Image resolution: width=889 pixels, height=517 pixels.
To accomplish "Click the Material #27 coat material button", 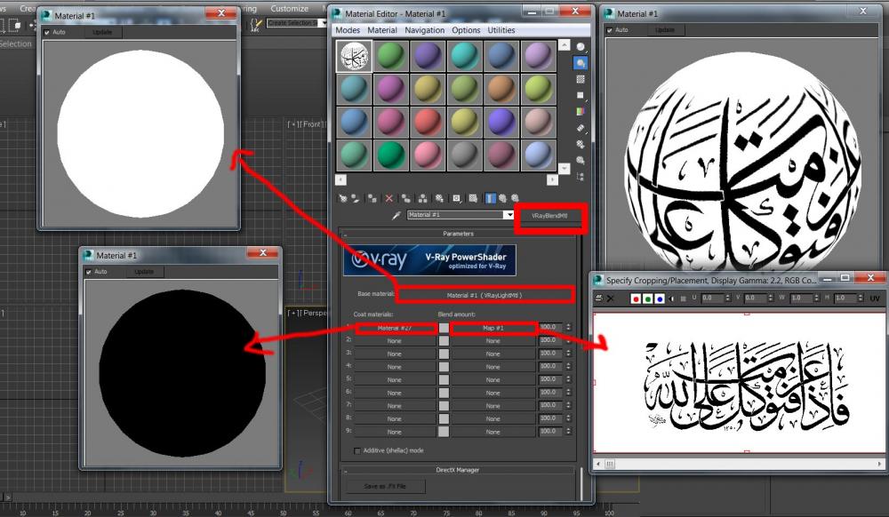I will click(395, 328).
